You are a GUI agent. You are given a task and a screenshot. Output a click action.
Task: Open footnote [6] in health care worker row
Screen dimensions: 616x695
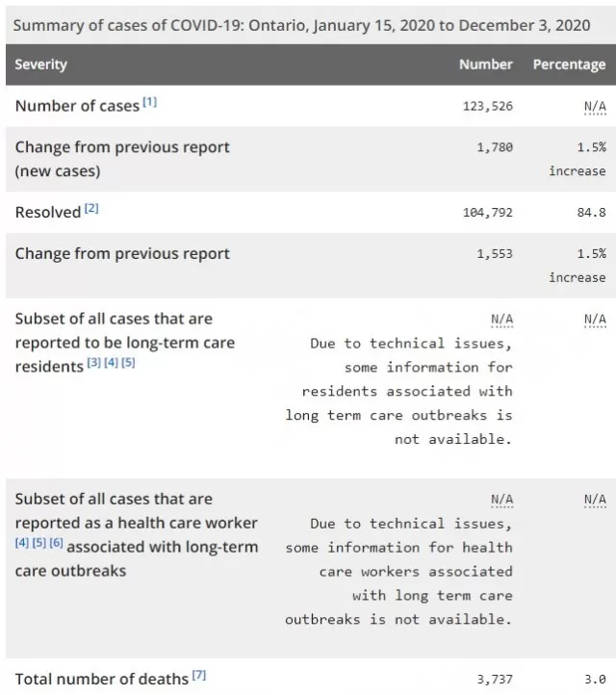tap(56, 543)
